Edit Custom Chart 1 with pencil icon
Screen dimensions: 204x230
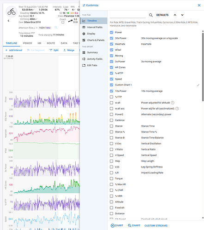pyautogui.click(x=198, y=85)
